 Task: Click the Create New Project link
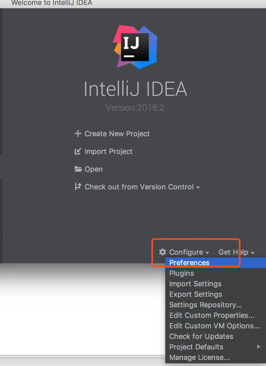tap(117, 134)
